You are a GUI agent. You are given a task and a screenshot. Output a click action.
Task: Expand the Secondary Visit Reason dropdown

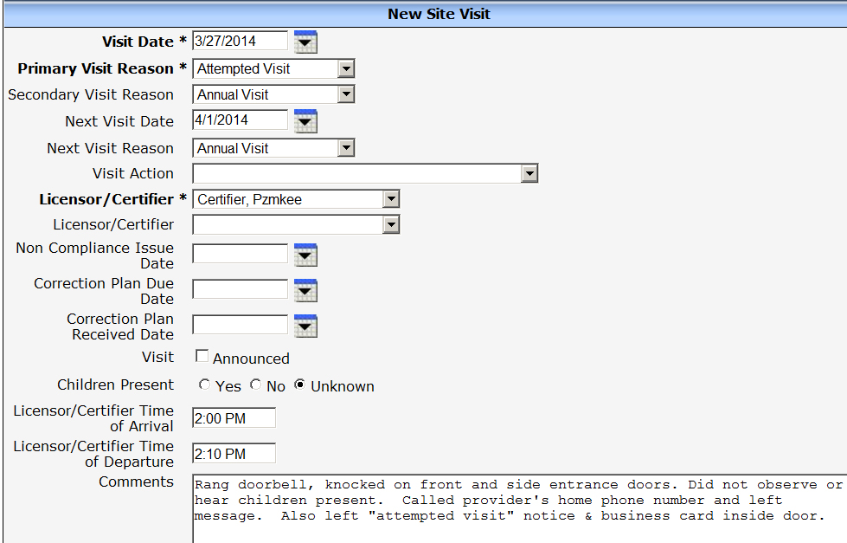(346, 94)
